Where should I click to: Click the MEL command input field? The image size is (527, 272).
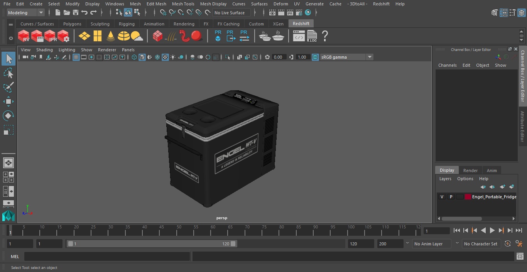107,257
